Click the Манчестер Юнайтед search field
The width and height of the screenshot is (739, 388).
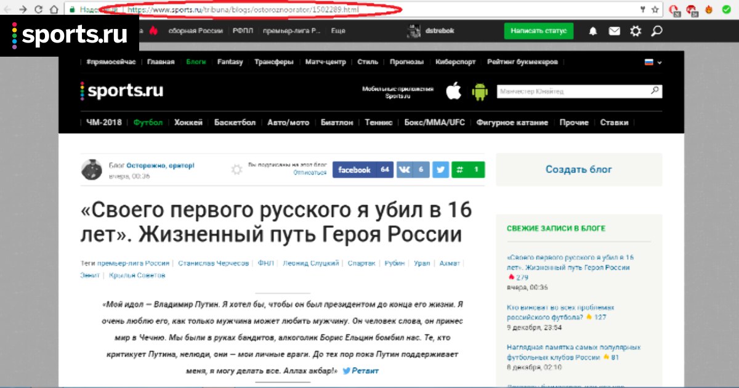coord(579,91)
